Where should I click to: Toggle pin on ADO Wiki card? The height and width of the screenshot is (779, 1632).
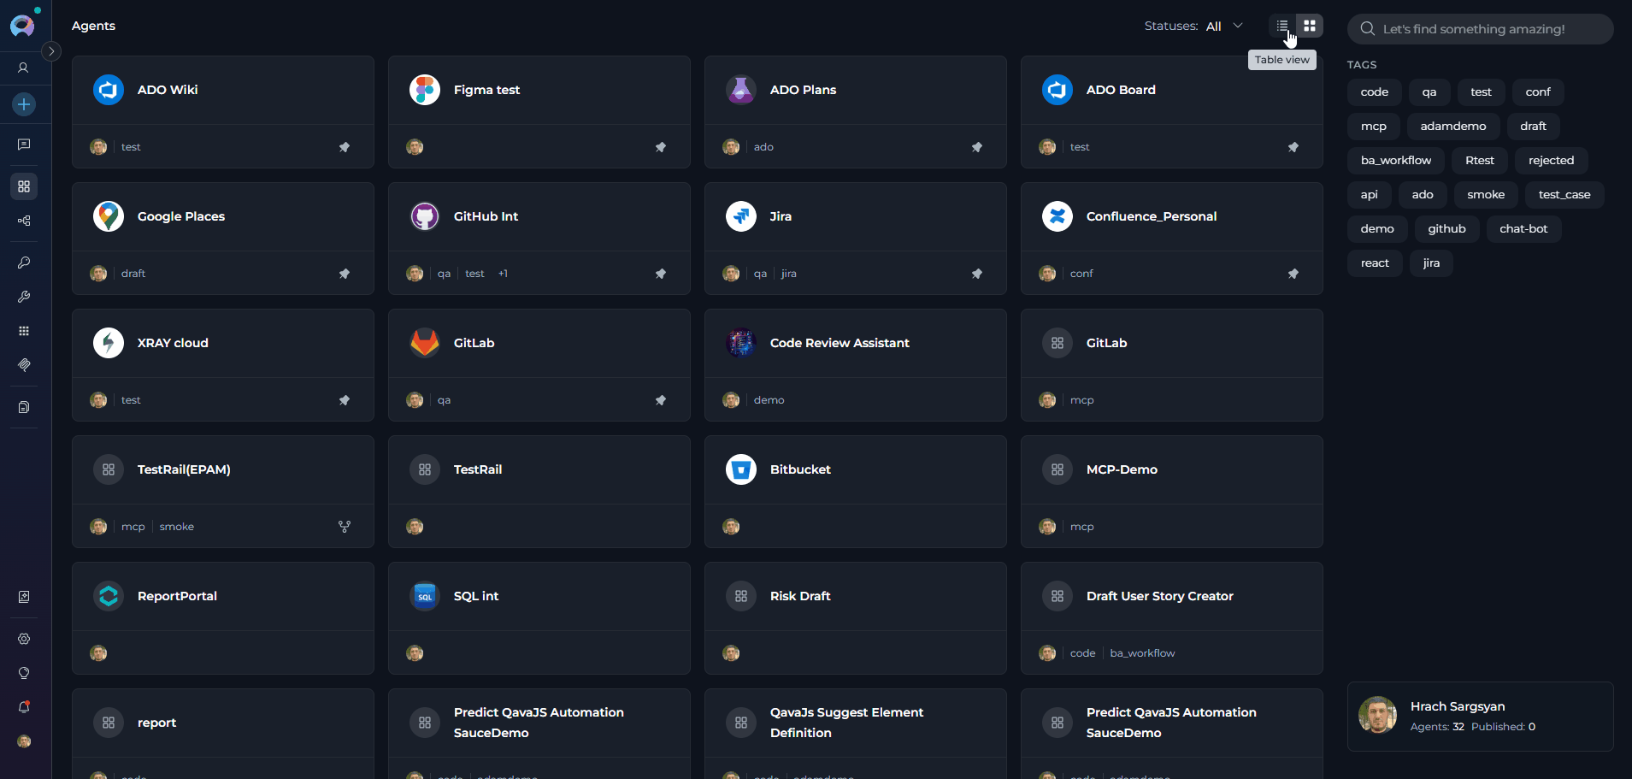pos(345,147)
